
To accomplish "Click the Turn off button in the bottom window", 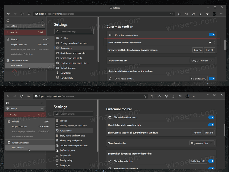I will [x=209, y=133].
